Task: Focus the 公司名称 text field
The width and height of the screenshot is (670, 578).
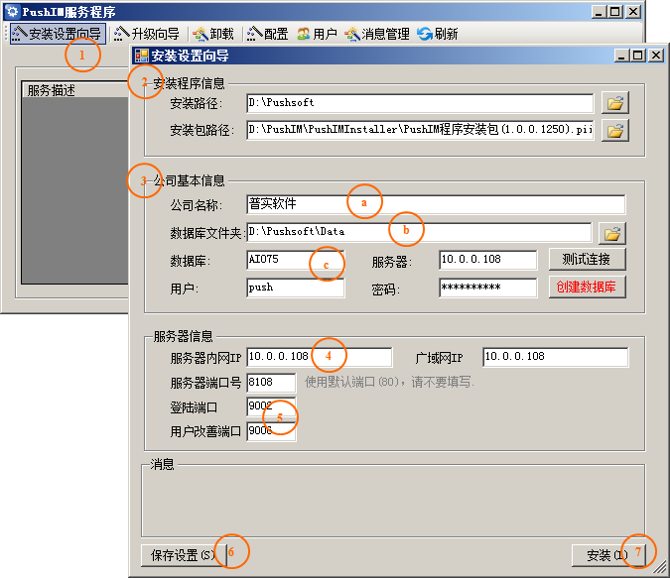Action: point(435,205)
